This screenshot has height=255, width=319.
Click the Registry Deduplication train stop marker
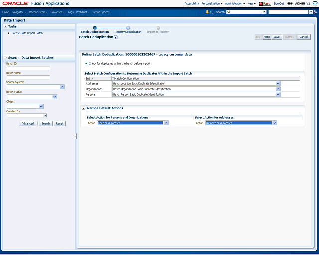(128, 28)
